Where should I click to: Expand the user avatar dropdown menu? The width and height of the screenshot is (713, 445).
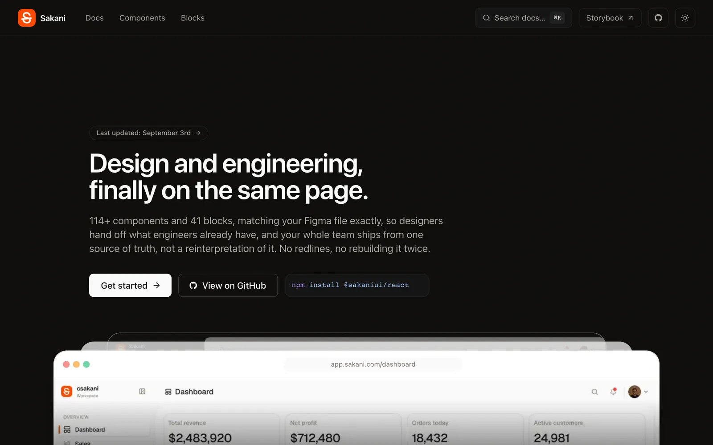638,392
